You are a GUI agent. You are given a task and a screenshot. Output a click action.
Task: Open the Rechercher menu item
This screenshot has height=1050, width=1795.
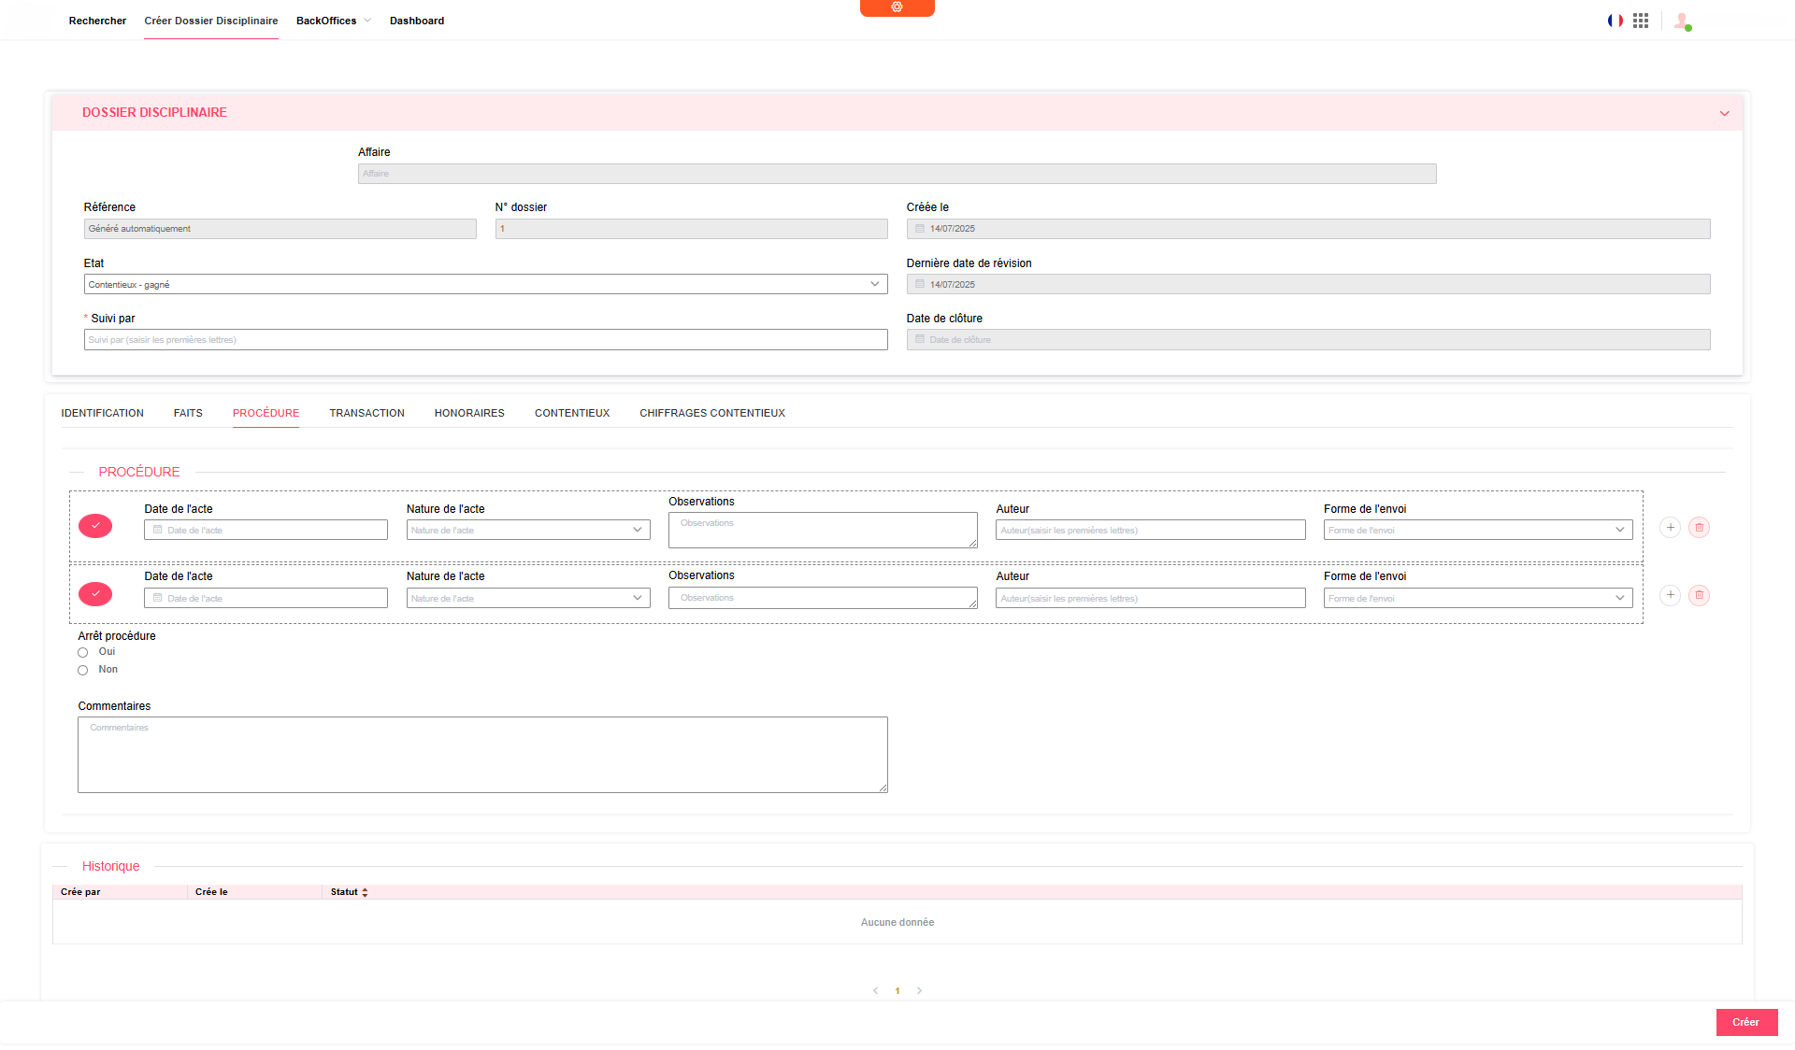[97, 21]
